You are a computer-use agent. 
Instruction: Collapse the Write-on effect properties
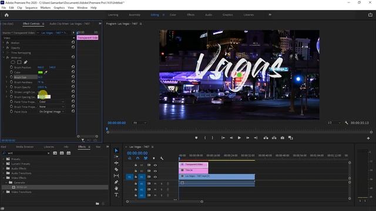point(4,57)
